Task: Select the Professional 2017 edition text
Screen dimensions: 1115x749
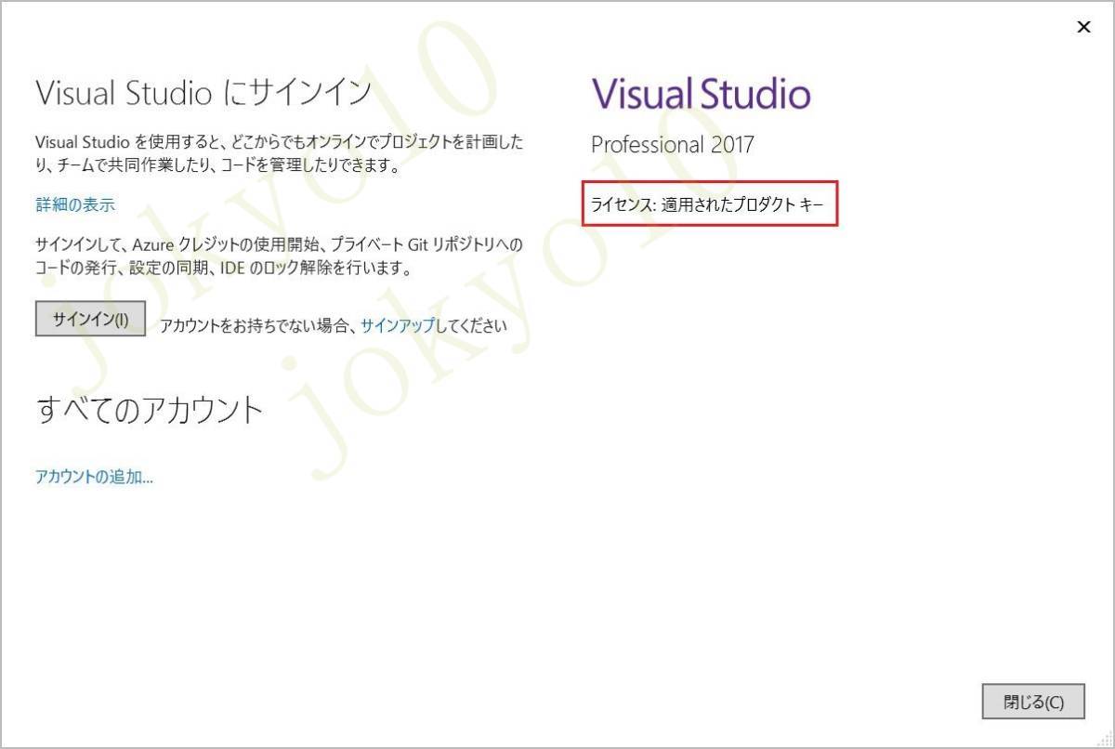Action: [673, 145]
